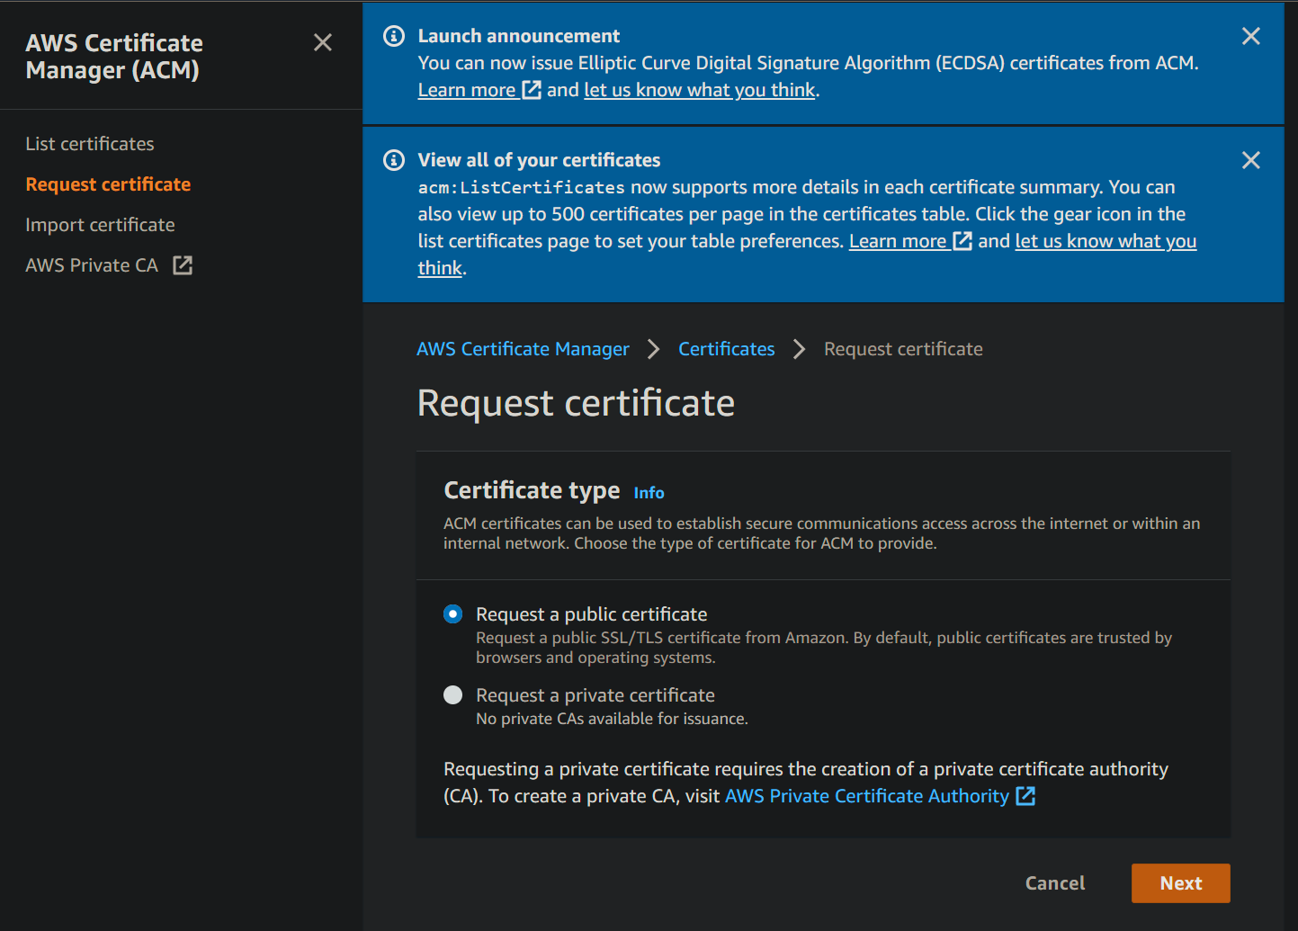Select Request a public certificate option
The width and height of the screenshot is (1298, 931).
[x=453, y=614]
